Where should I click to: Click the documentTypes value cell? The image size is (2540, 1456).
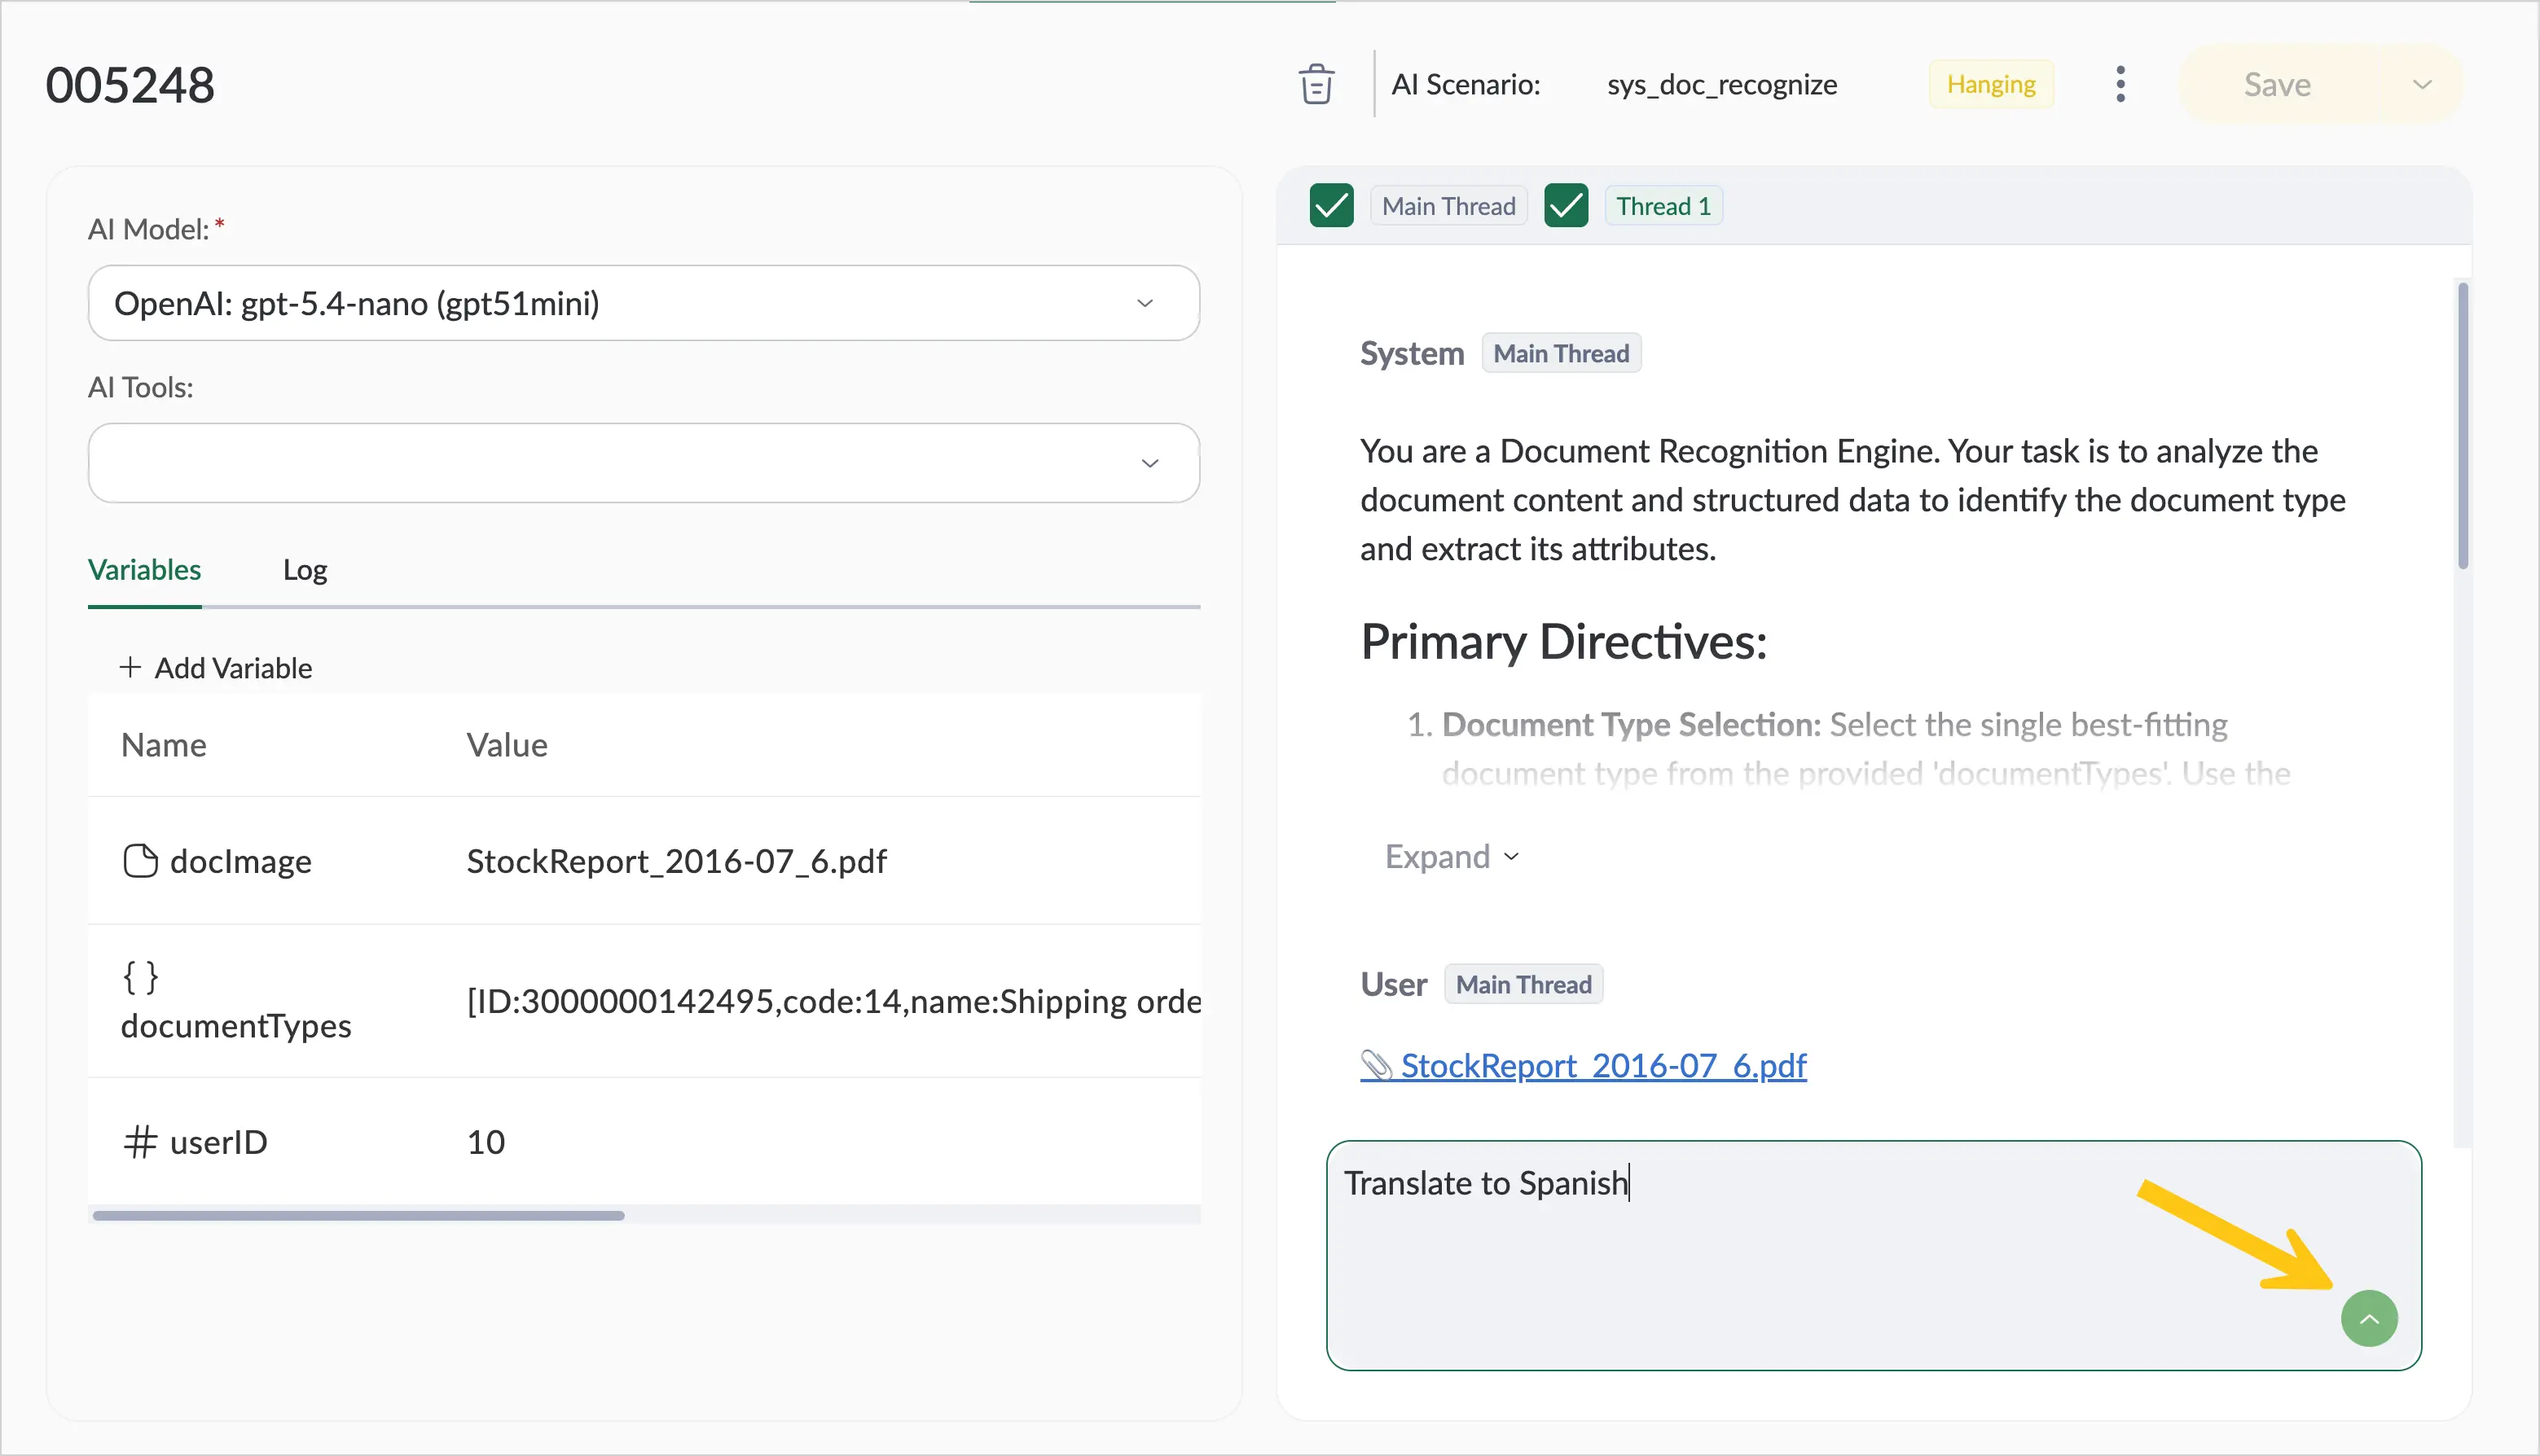(x=833, y=1000)
